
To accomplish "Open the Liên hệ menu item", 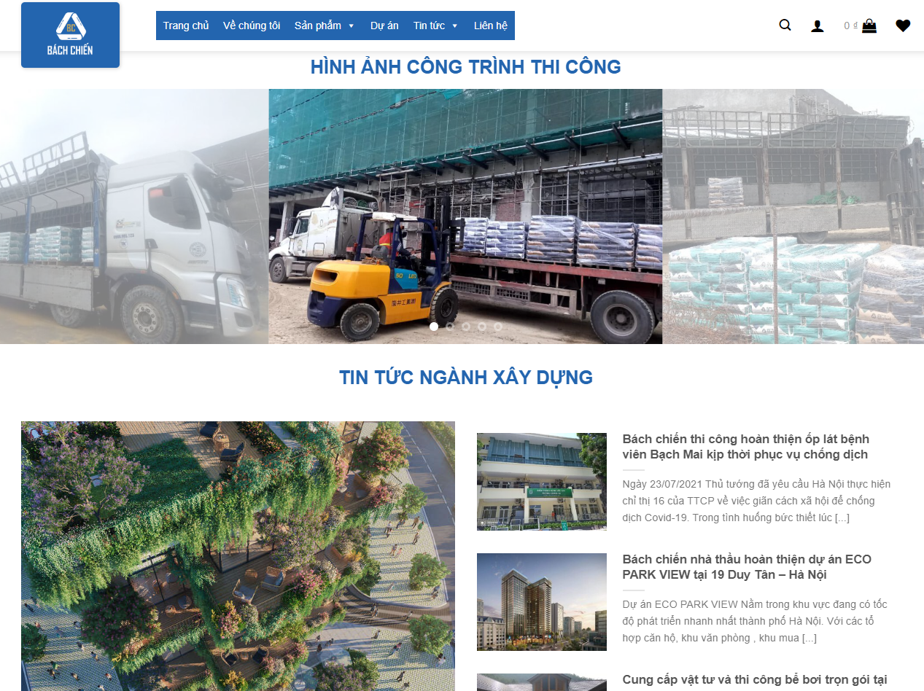I will click(491, 26).
